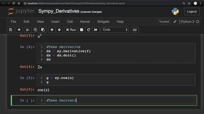Click the site info icon in address bar
Viewport: 204px width, 114px height.
[x=25, y=3]
